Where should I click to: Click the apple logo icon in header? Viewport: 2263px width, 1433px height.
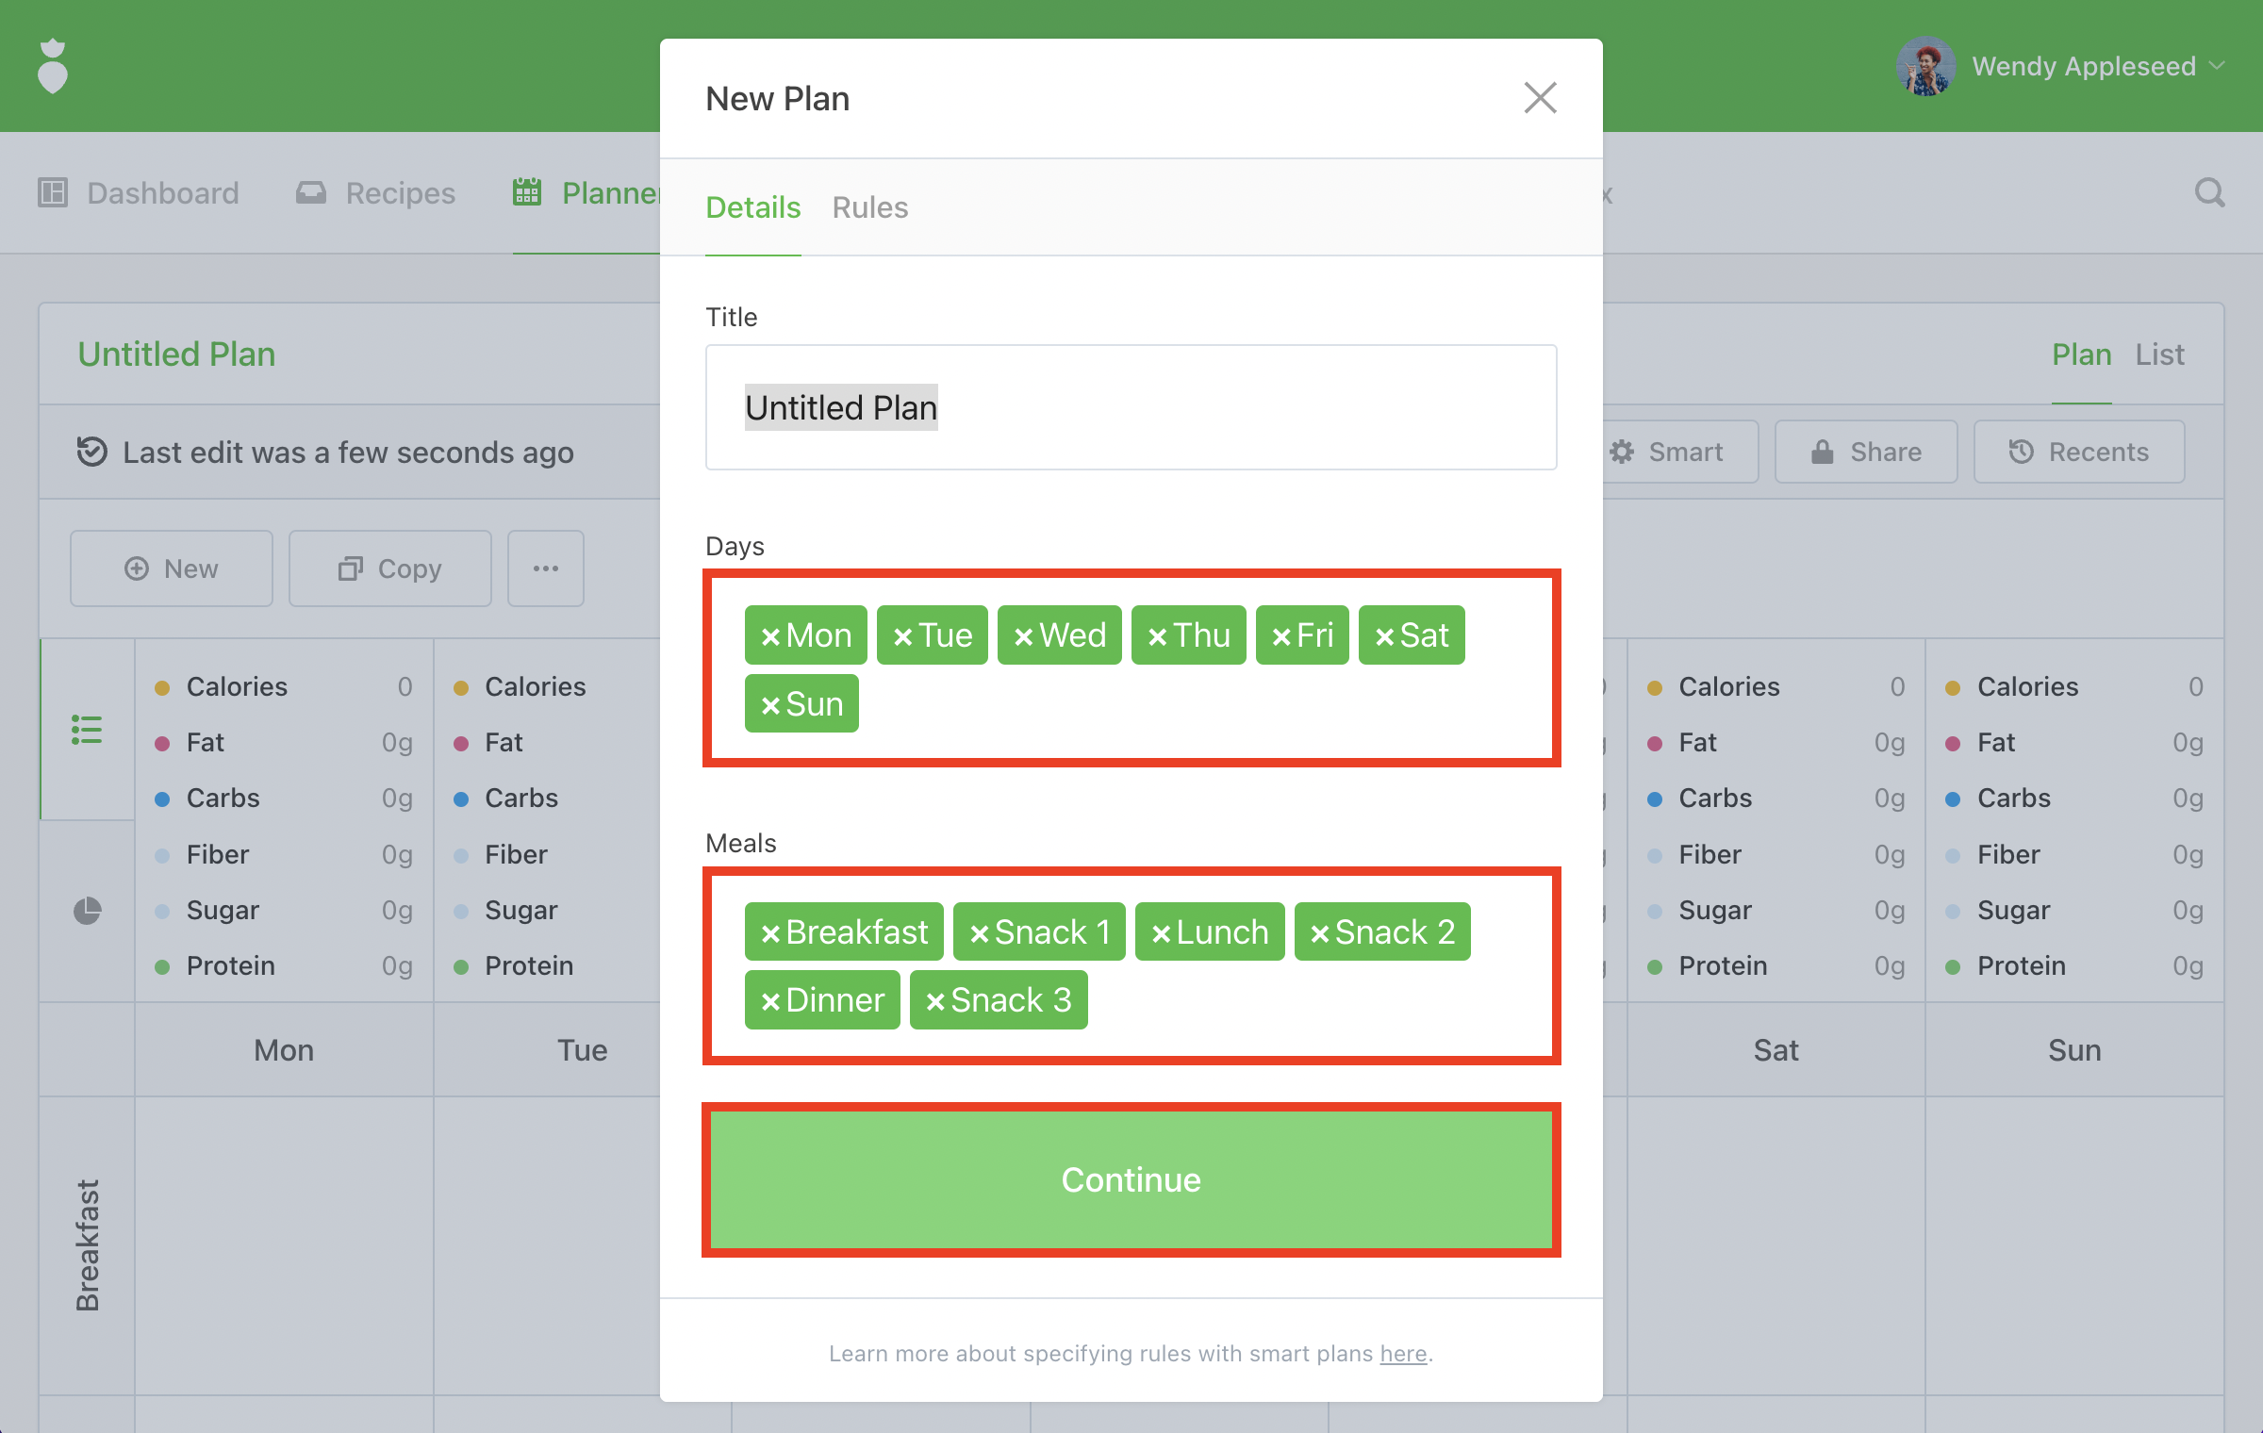click(x=53, y=66)
